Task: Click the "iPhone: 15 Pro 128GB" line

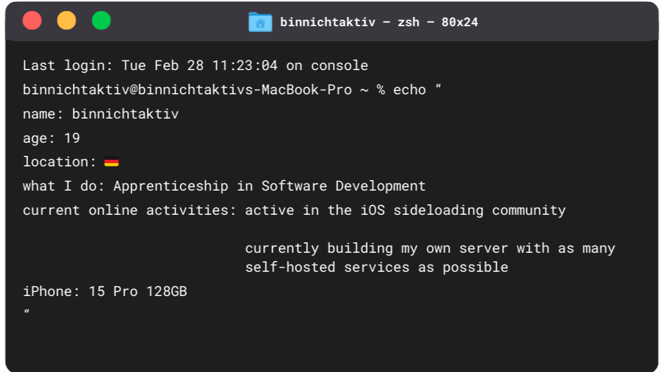Action: click(105, 291)
